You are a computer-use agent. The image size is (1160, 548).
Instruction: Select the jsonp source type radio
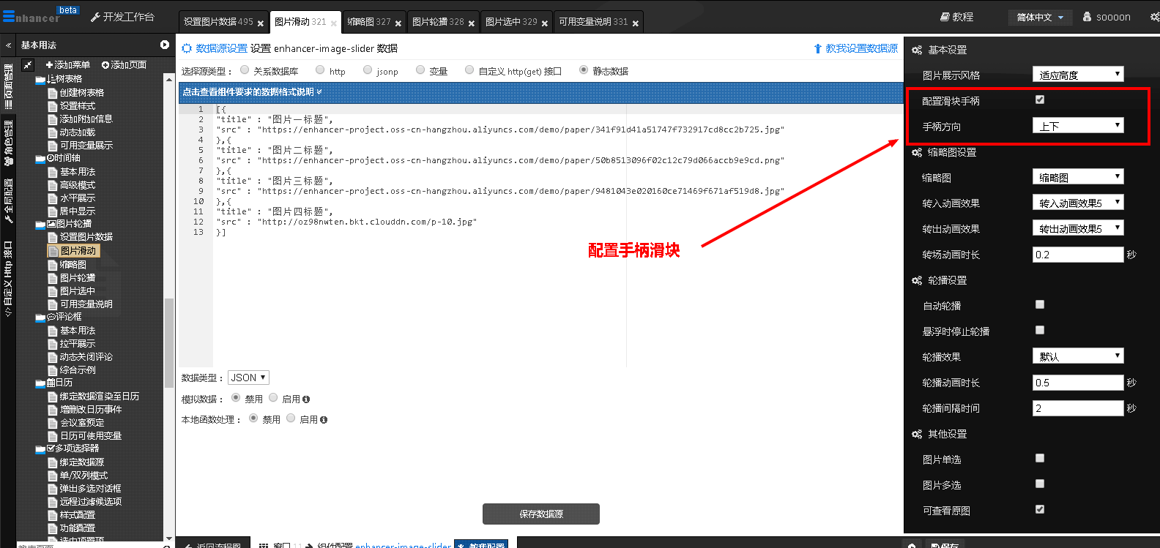tap(368, 70)
